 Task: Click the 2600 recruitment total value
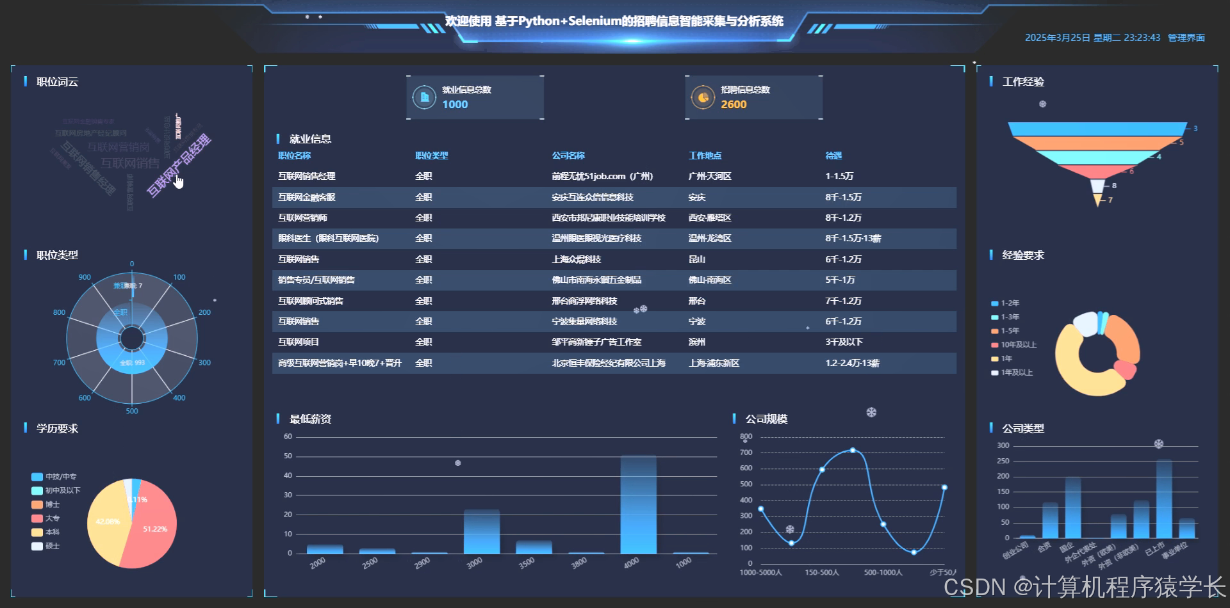coord(734,104)
